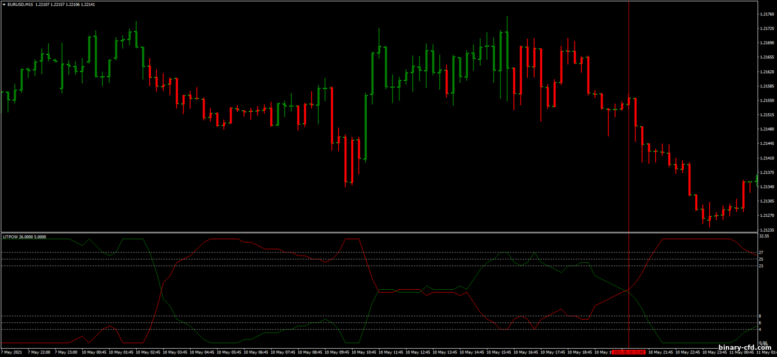777x357 pixels.
Task: Click the 10 May 21:45 time label
Action: (660, 352)
